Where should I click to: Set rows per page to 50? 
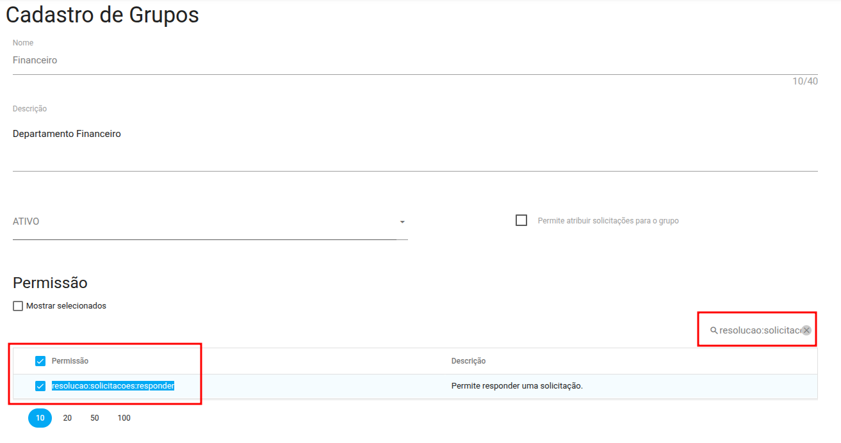click(x=95, y=418)
